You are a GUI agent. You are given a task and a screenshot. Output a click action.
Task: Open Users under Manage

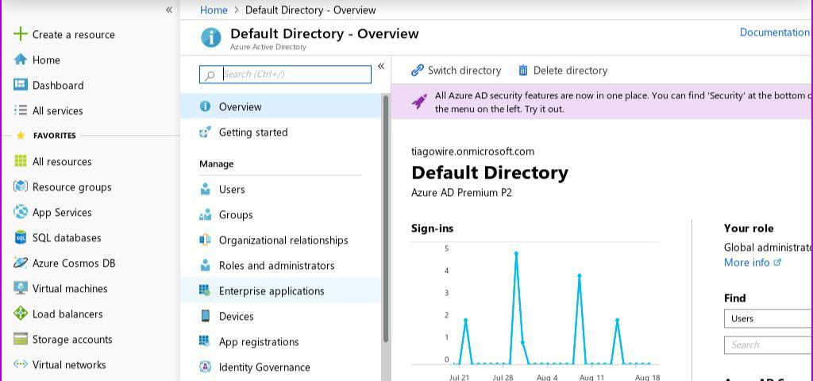[x=280, y=189]
